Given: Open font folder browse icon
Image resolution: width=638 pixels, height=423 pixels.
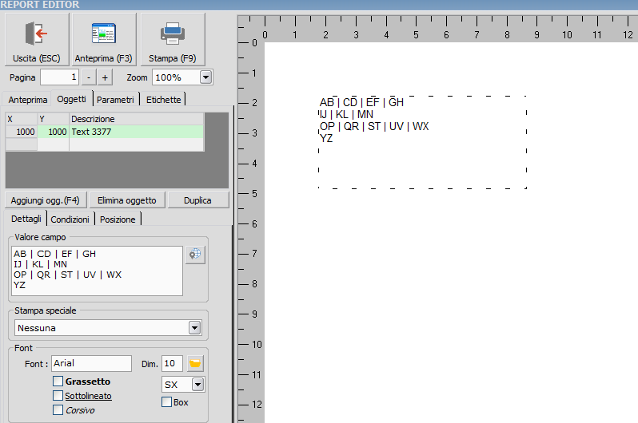Looking at the screenshot, I should tap(195, 364).
